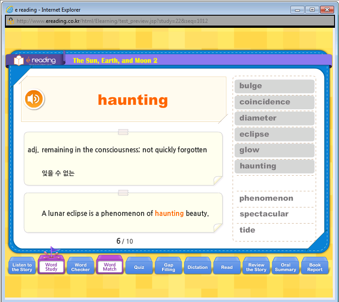Open the Word Study tab
339x302 pixels.
pyautogui.click(x=51, y=266)
